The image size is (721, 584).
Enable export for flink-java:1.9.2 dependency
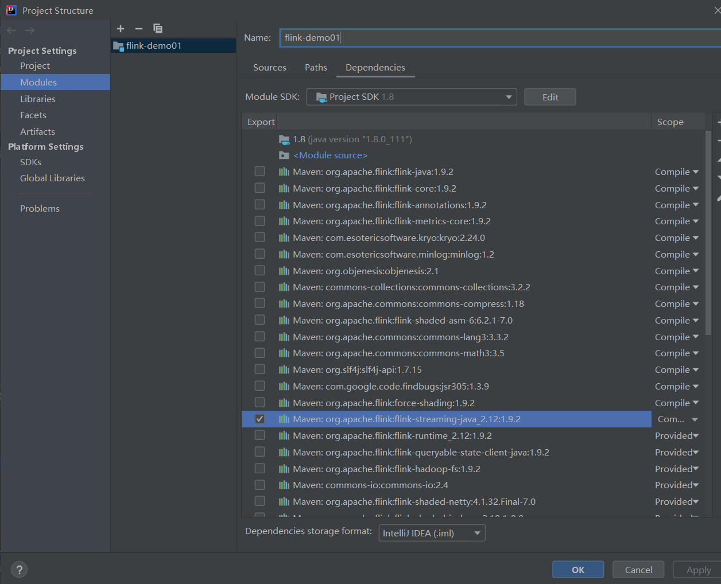point(259,171)
